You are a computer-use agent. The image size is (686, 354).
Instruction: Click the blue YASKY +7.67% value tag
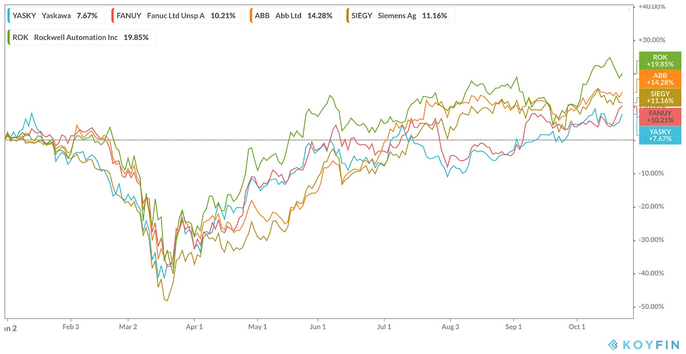(x=660, y=135)
